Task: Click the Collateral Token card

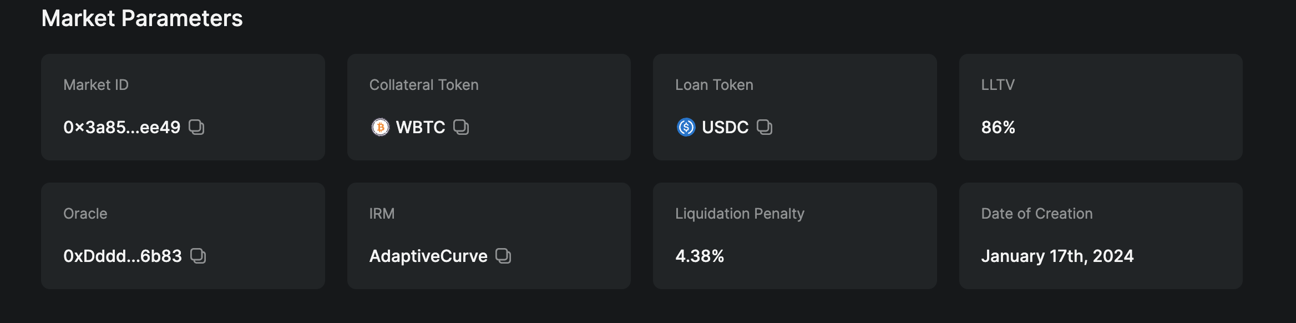Action: tap(488, 107)
